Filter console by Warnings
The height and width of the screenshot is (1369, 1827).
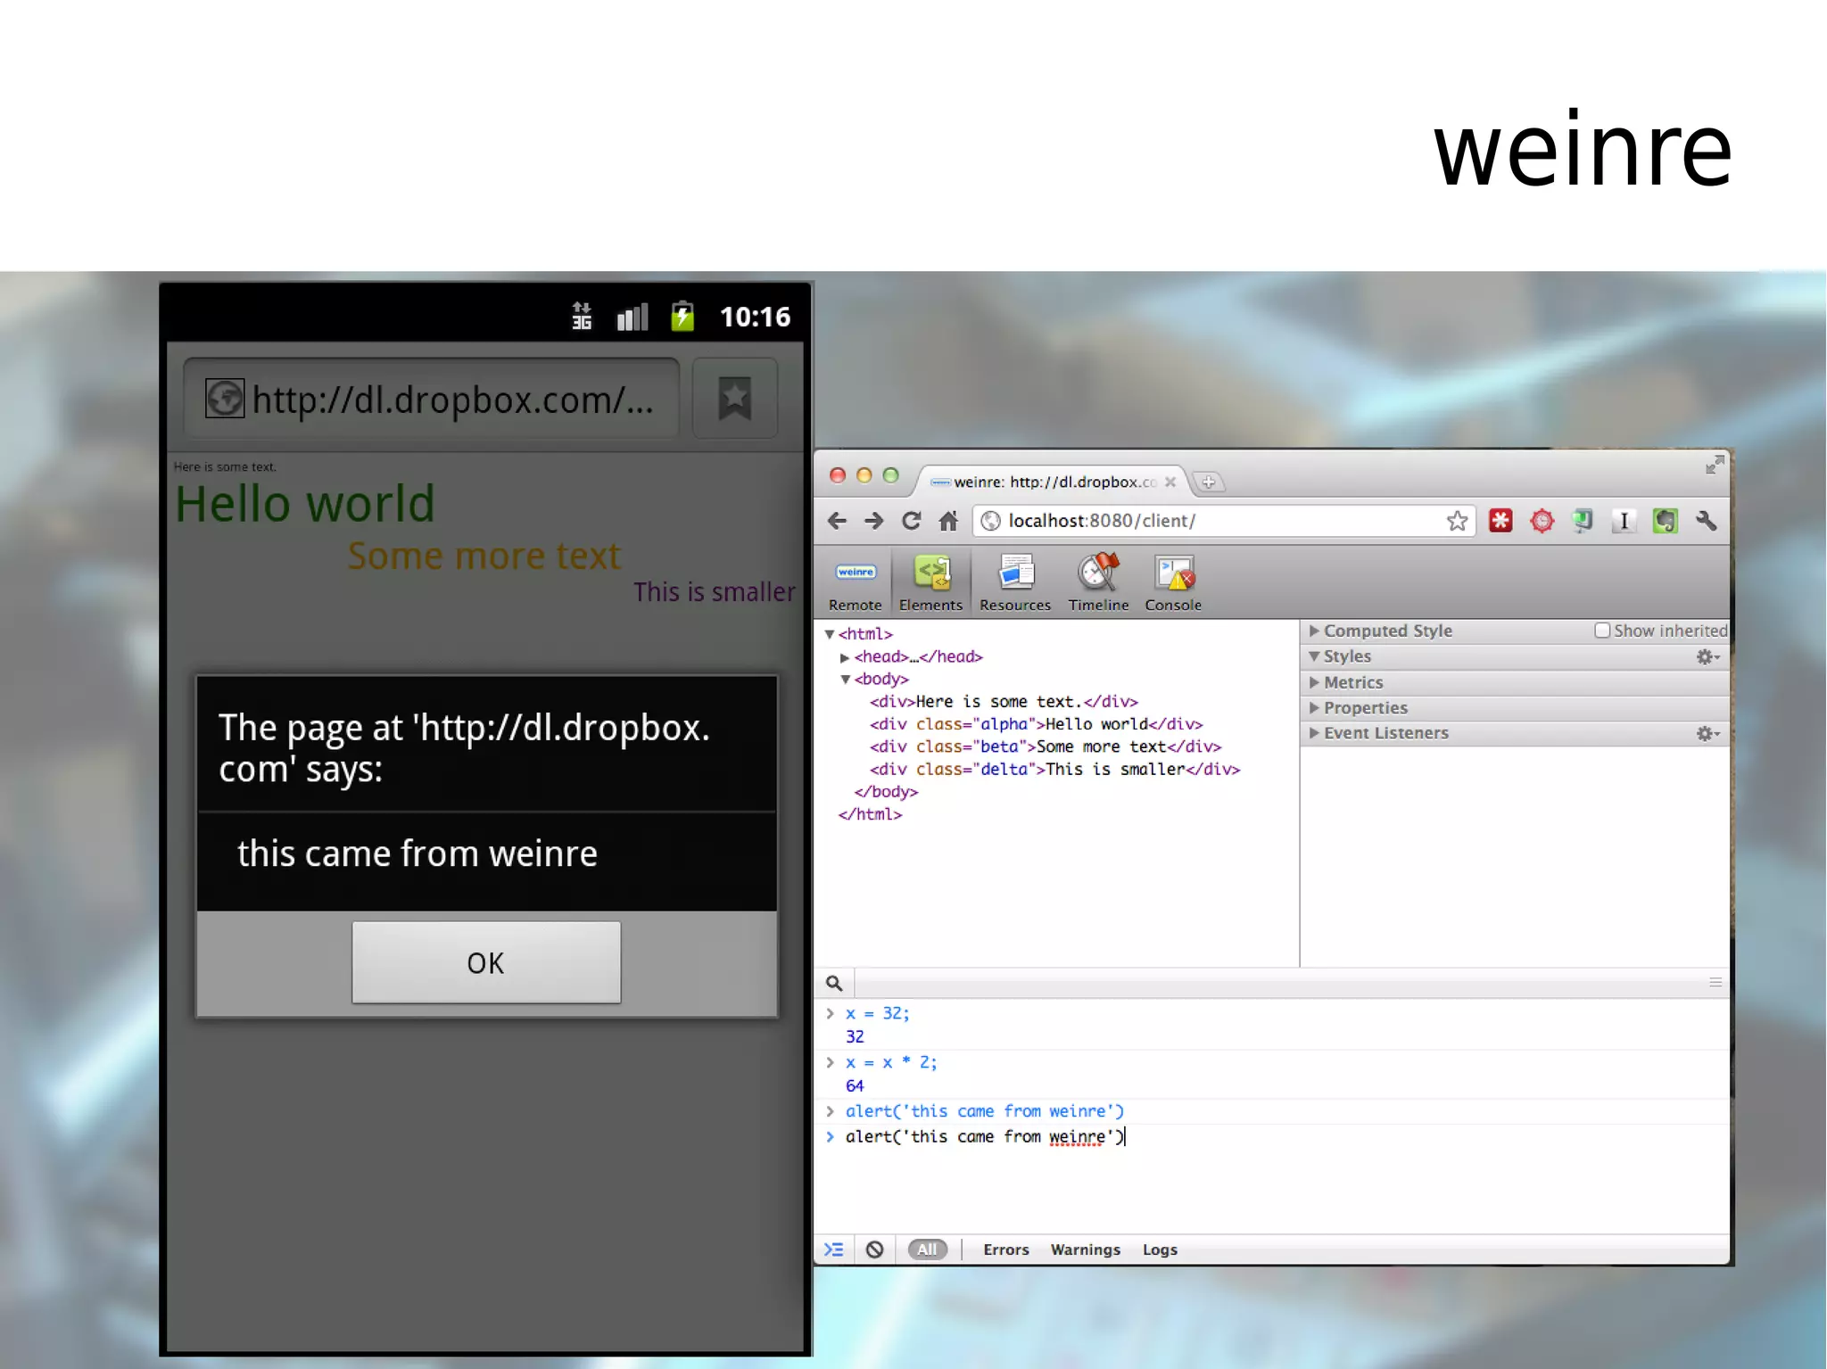point(1085,1249)
